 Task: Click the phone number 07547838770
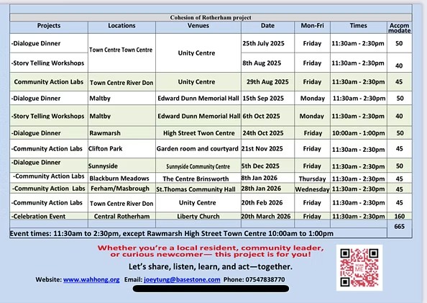(x=265, y=279)
